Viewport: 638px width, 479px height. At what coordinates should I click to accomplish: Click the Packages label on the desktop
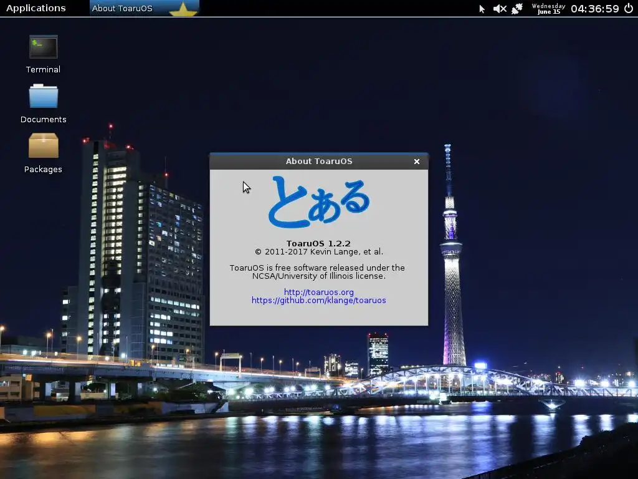[43, 170]
